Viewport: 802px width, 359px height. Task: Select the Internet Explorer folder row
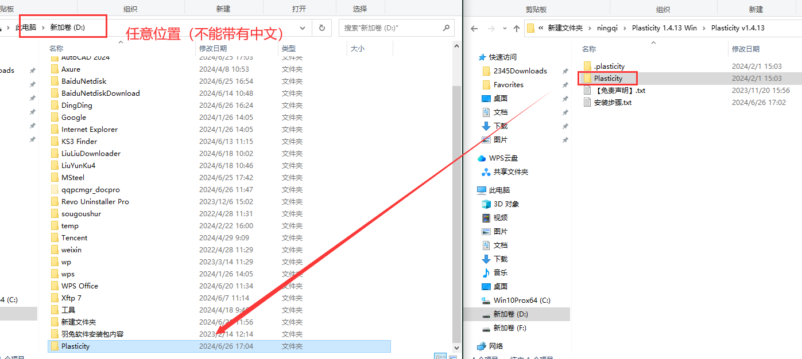point(219,130)
